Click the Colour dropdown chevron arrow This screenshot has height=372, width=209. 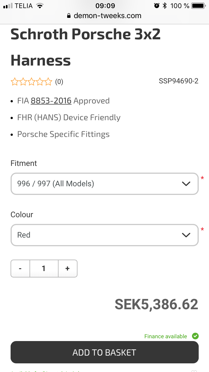tap(186, 235)
